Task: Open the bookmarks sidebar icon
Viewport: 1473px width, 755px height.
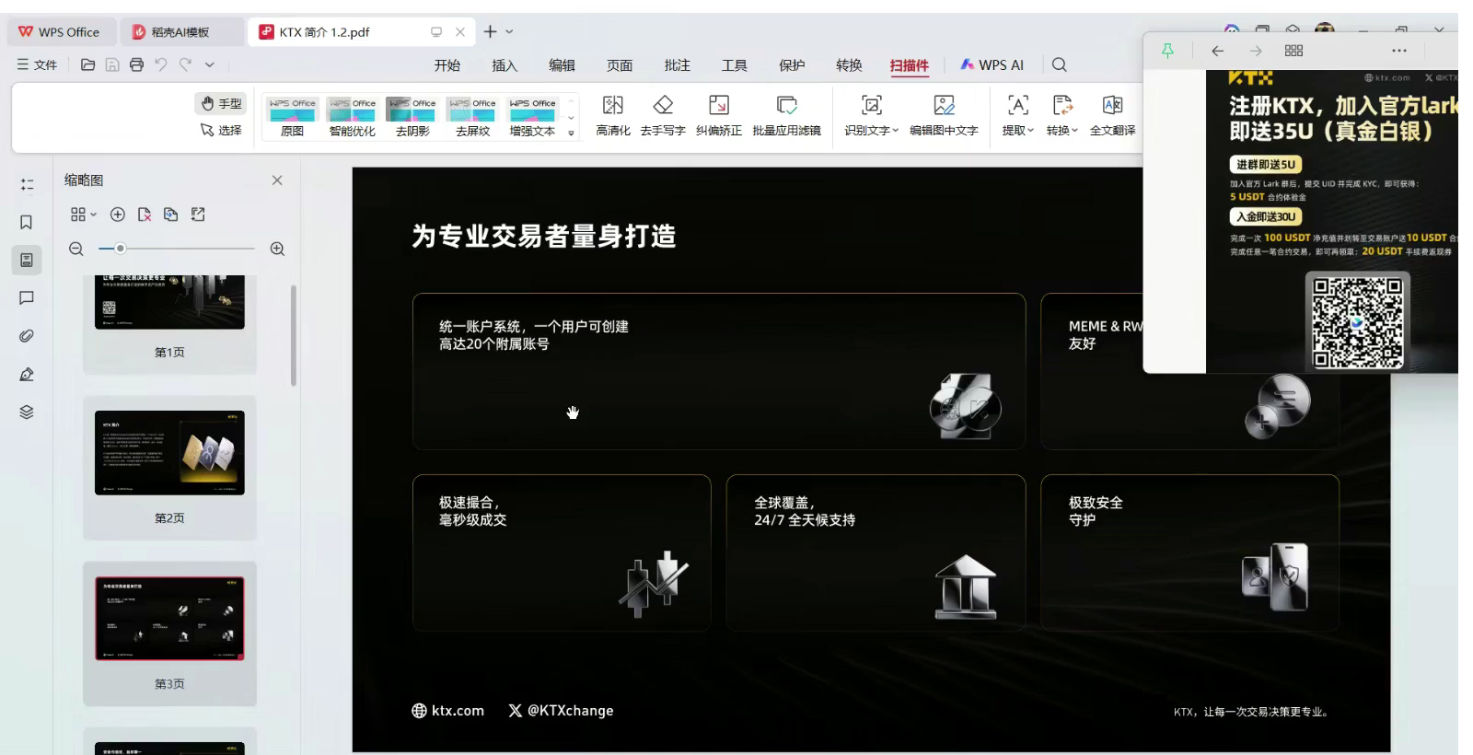Action: (27, 222)
